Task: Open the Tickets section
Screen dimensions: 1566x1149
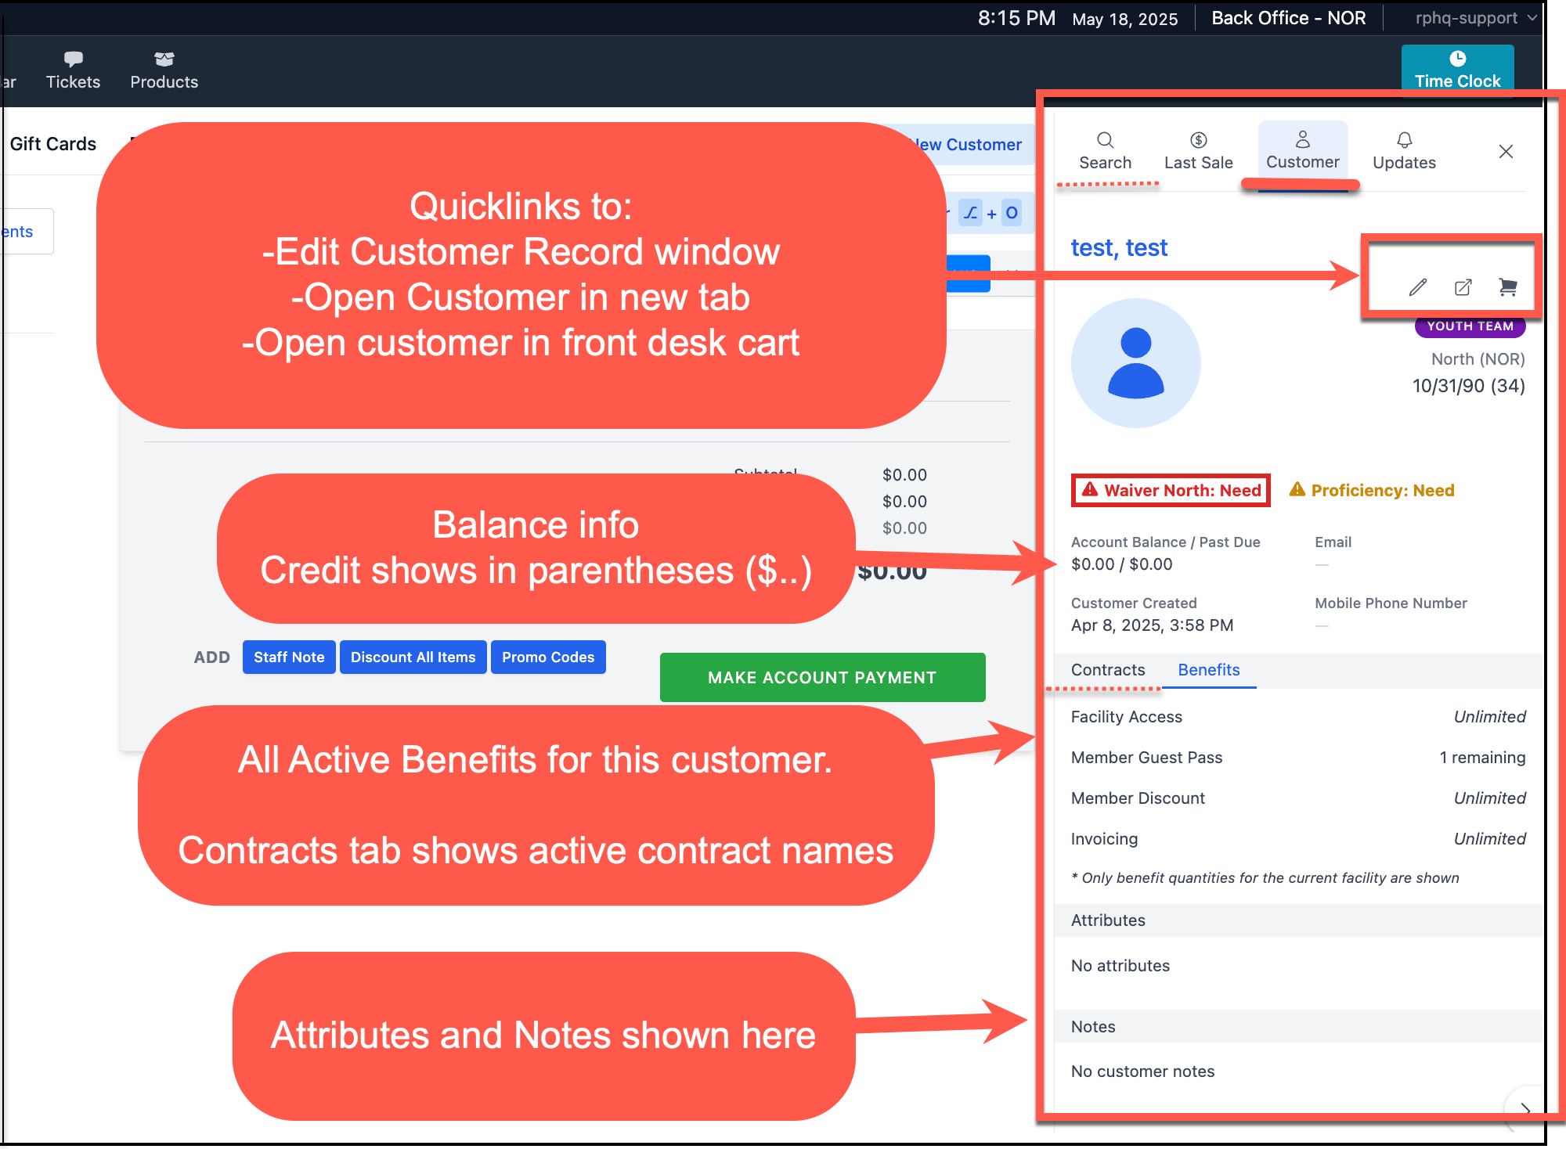Action: point(73,68)
